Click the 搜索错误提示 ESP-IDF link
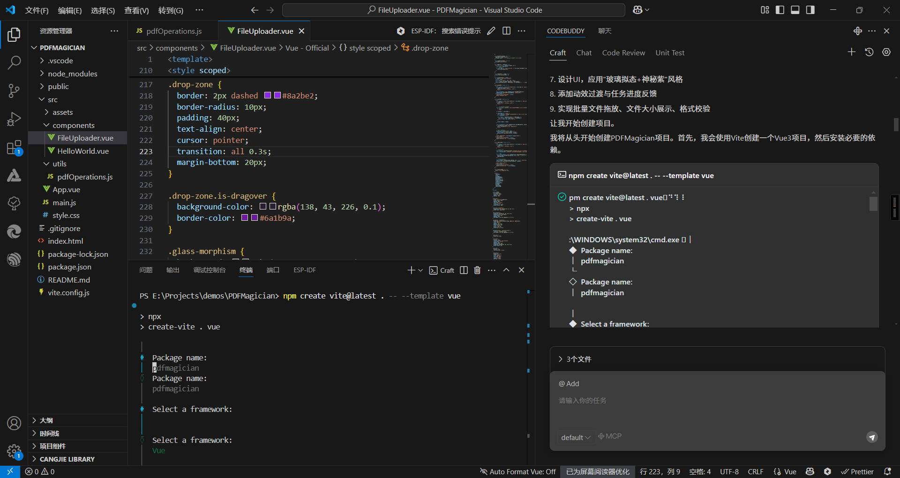 pyautogui.click(x=461, y=30)
